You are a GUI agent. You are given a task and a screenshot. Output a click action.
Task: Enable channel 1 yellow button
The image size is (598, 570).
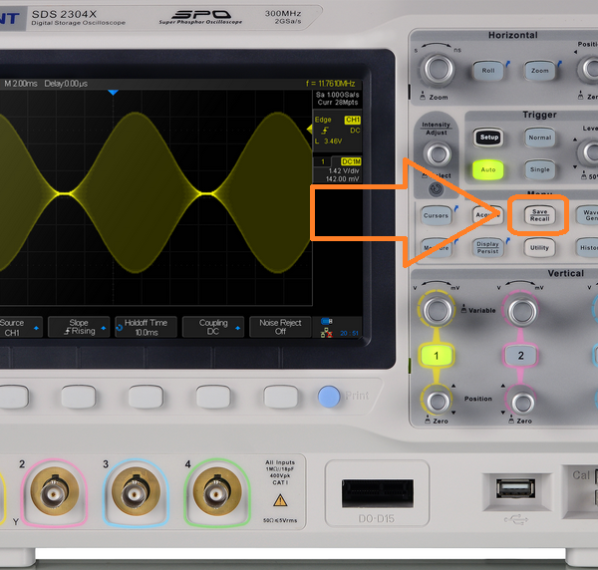click(x=436, y=355)
